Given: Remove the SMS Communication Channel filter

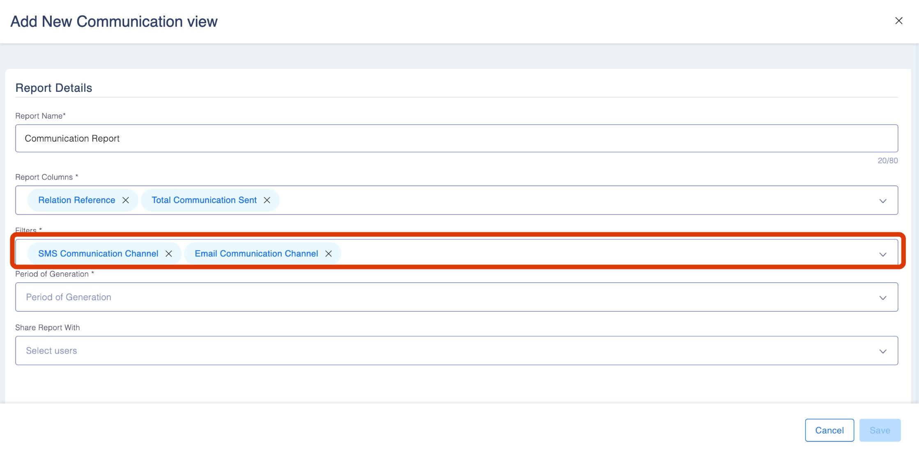Looking at the screenshot, I should tap(169, 254).
